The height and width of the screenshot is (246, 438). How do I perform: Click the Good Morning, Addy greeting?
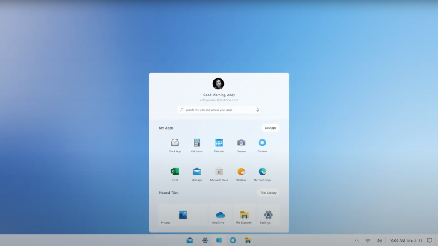(219, 95)
